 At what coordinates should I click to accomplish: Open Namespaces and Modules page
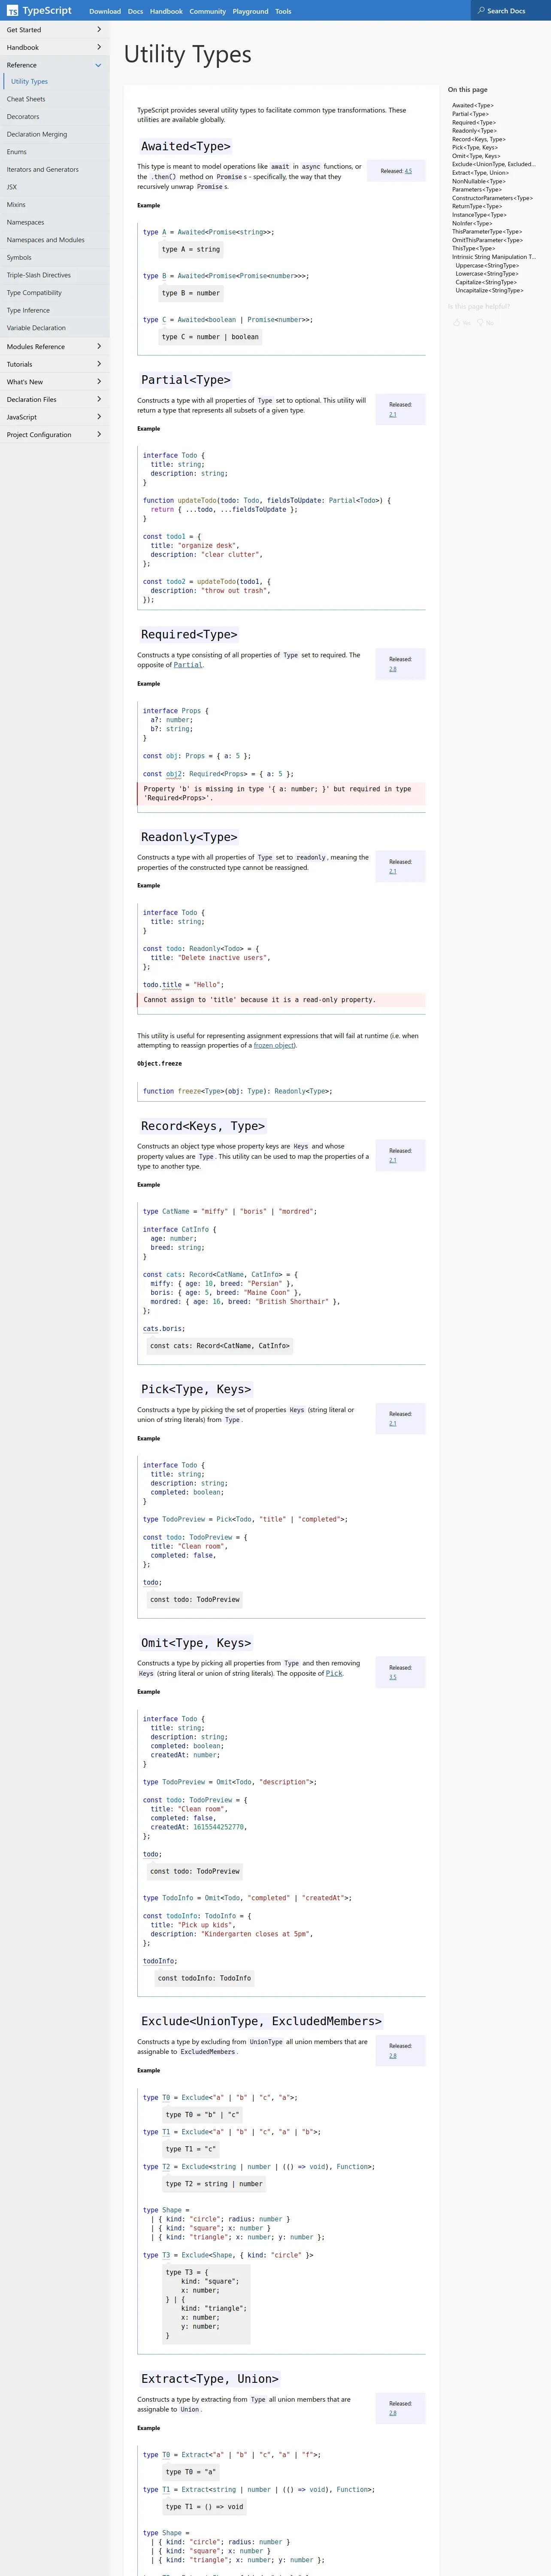(54, 240)
